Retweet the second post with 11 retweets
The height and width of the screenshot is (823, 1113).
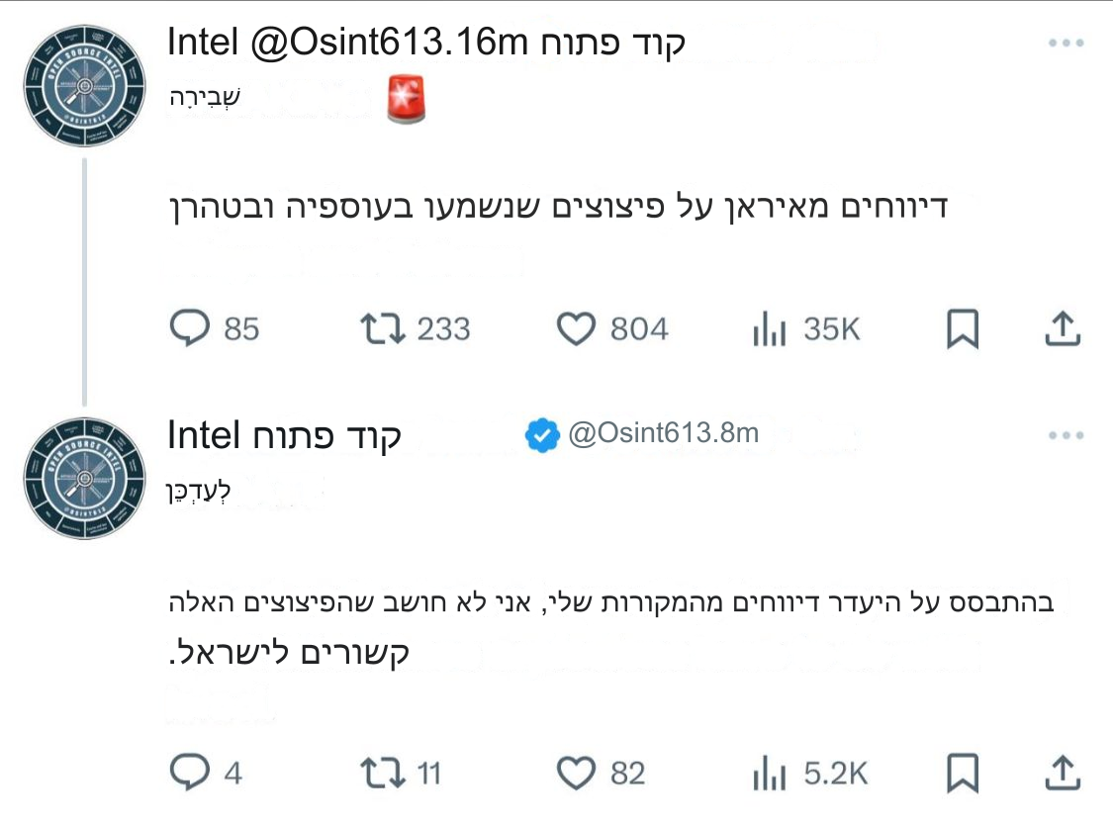[382, 772]
